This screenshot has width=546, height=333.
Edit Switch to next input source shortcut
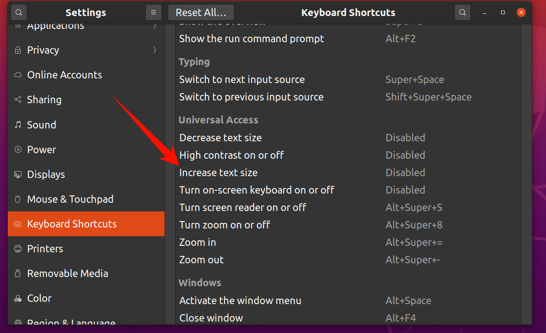(348, 79)
